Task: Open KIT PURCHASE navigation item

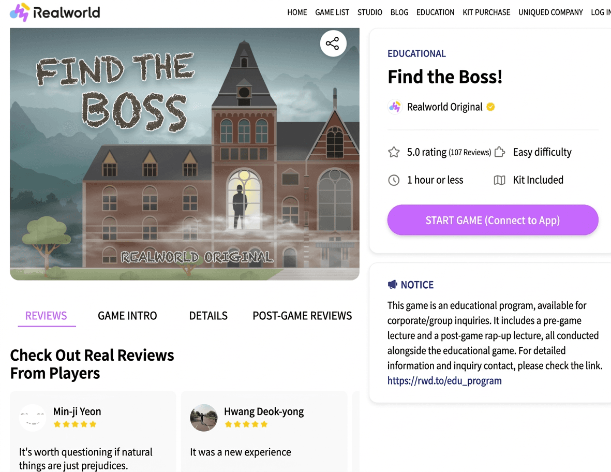Action: (x=486, y=12)
